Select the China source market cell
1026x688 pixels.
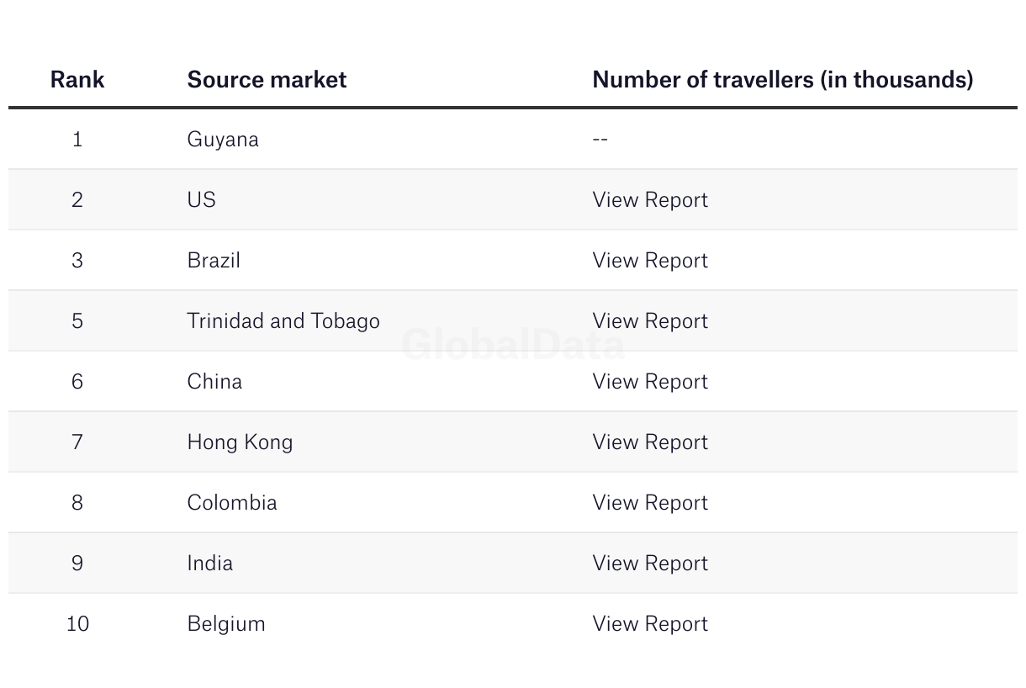point(214,381)
